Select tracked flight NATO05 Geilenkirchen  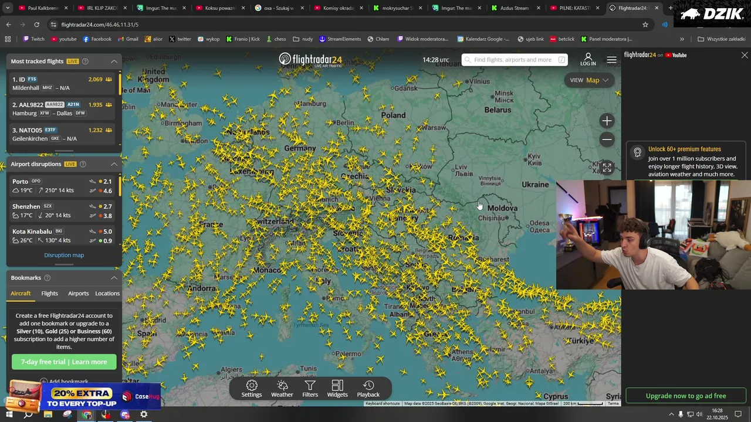[x=63, y=134]
